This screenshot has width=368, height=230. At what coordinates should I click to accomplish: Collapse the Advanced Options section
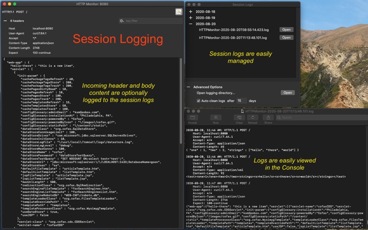point(189,86)
